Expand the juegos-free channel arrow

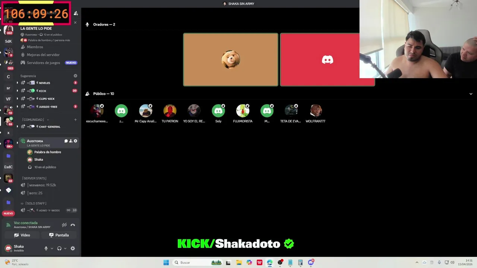pyautogui.click(x=17, y=107)
